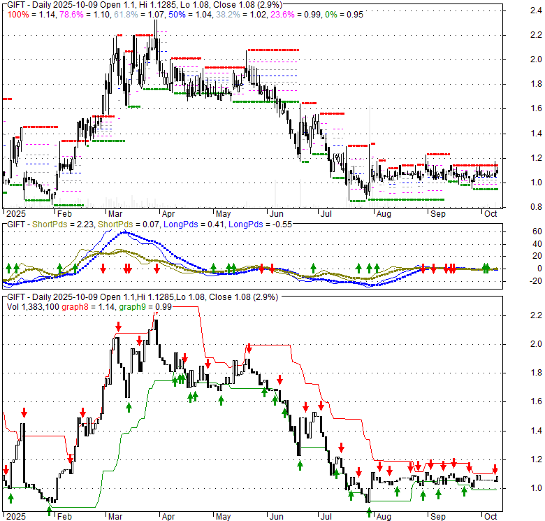
Task: Select the green '0% = 0.95' Fibonacci label
Action: (x=343, y=15)
